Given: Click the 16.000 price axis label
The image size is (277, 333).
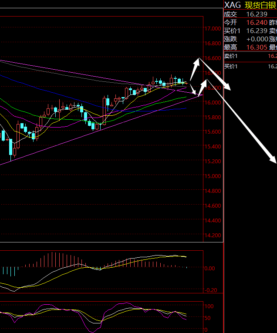Looking at the screenshot, I should point(213,102).
